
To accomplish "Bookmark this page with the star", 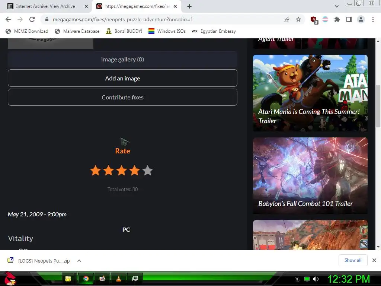I will coord(298,19).
